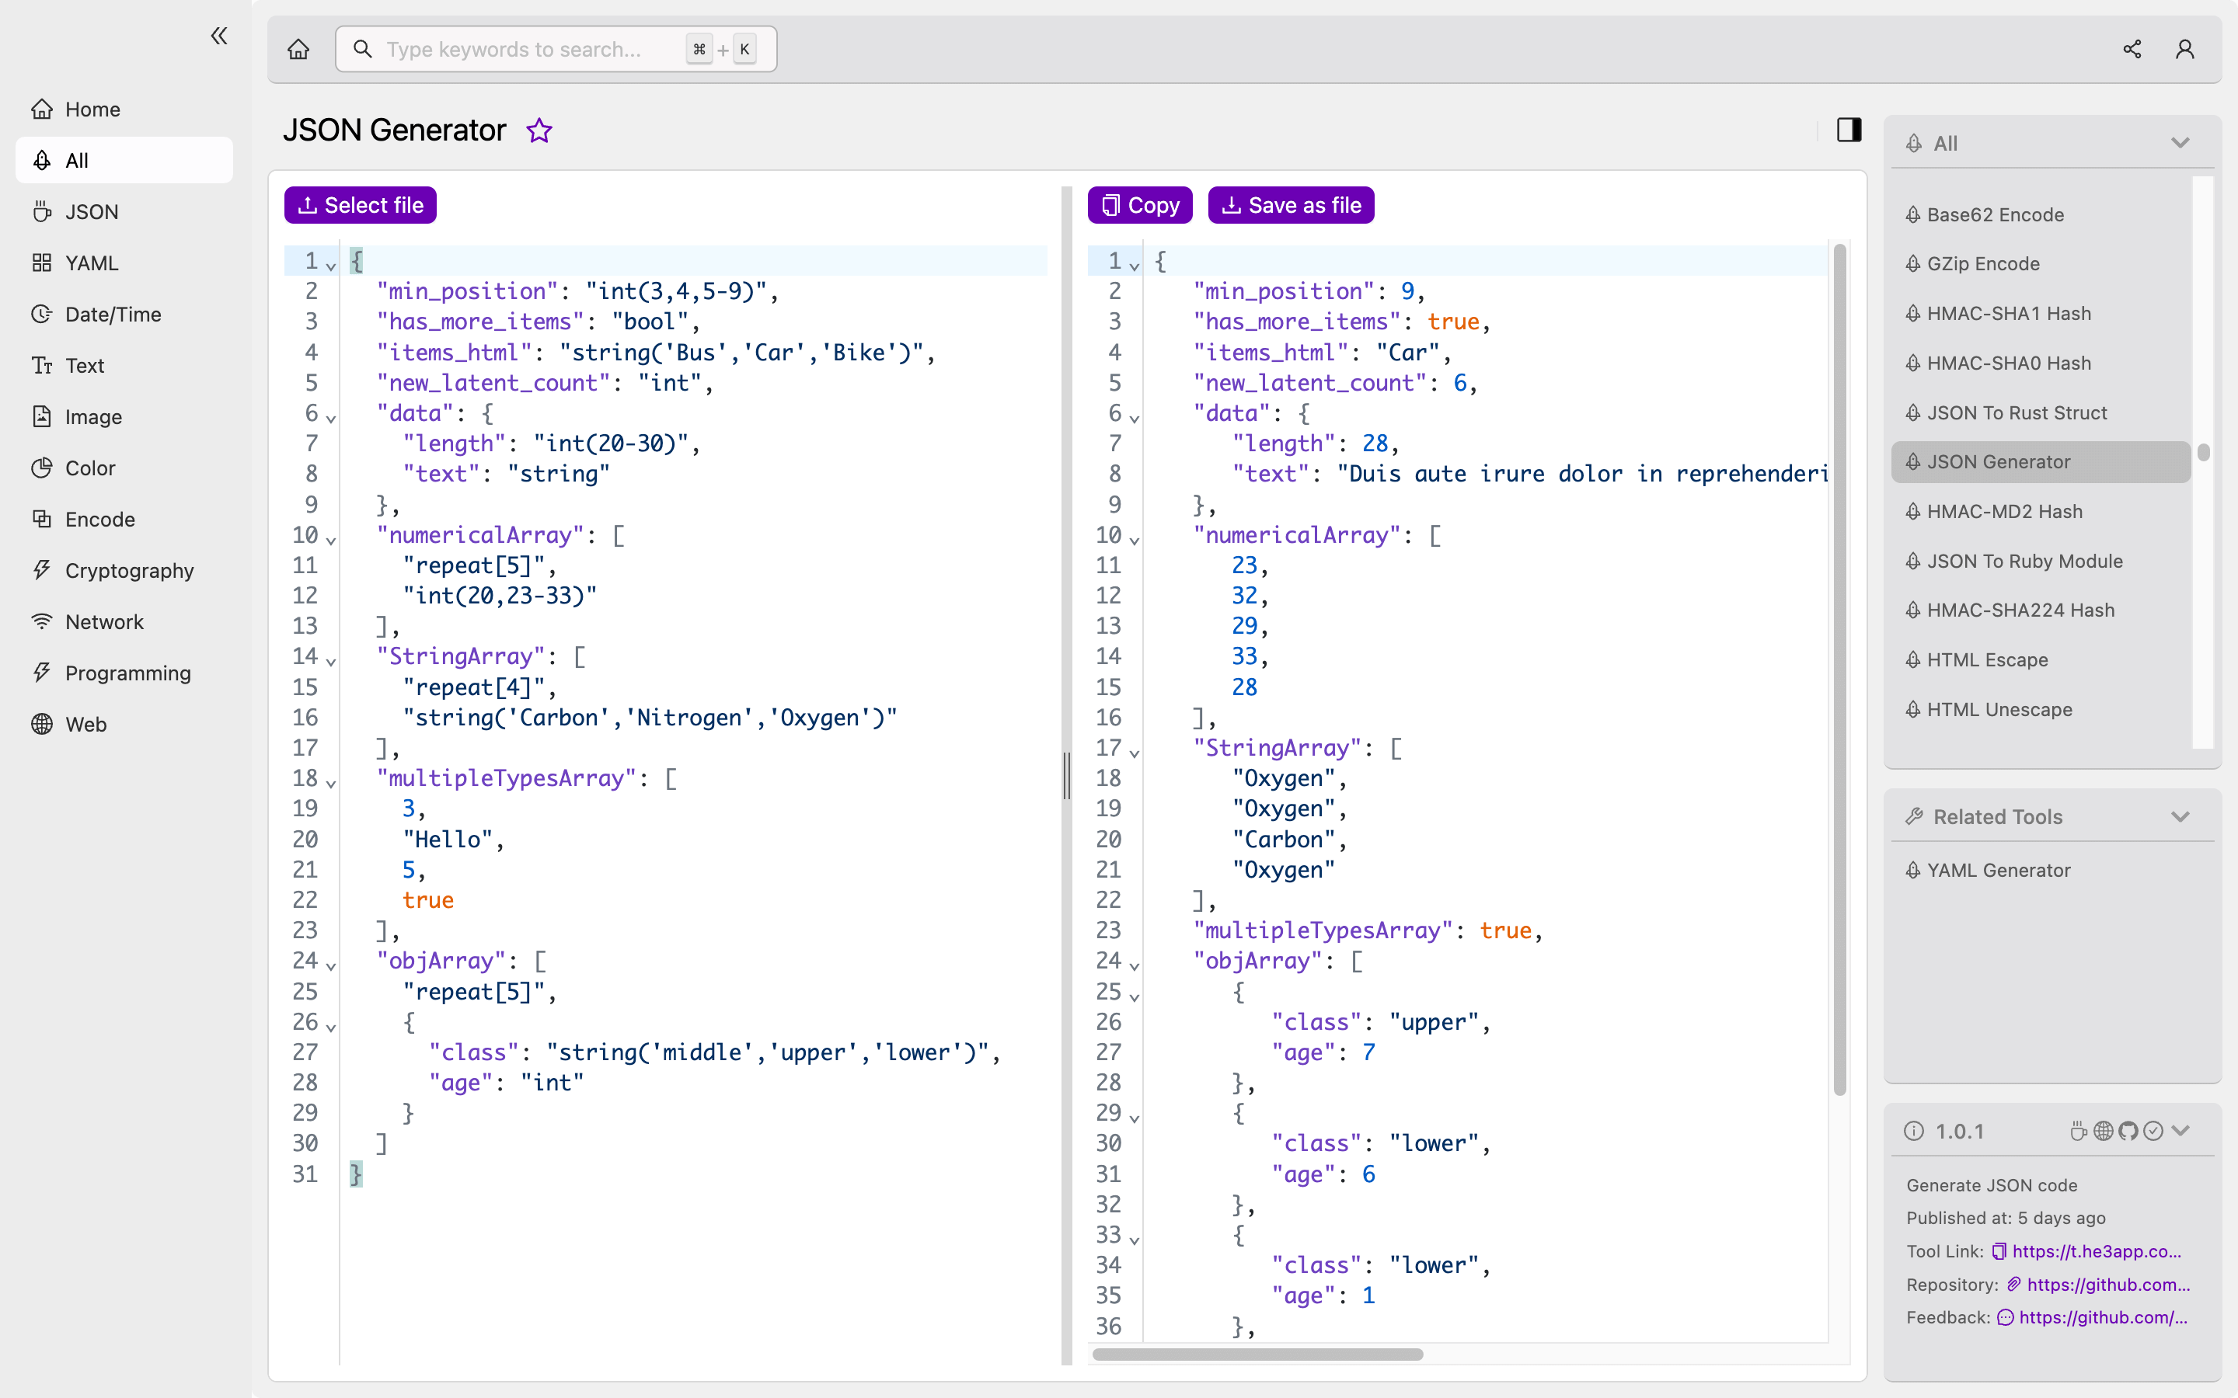
Task: Click the Save as file button
Action: 1291,205
